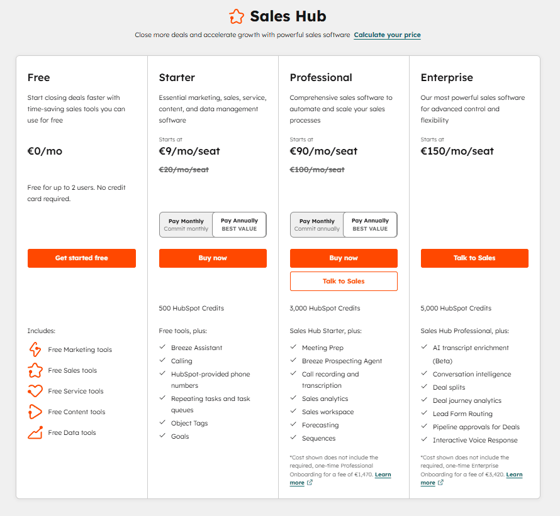Click the Free Marketing tools icon
Image resolution: width=560 pixels, height=516 pixels.
tap(35, 349)
